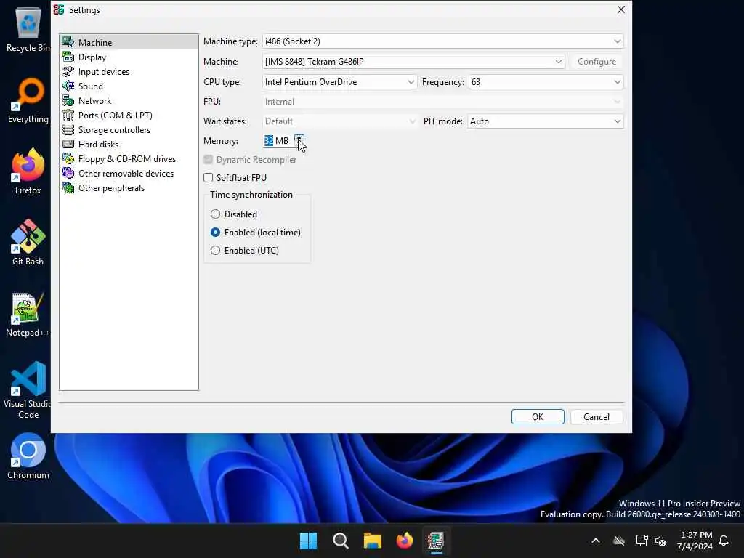The image size is (744, 558).
Task: Click the muted volume tray icon
Action: [x=660, y=541]
